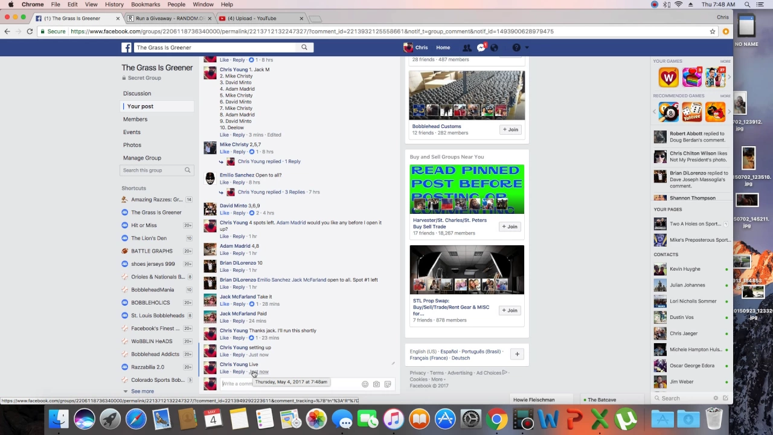Click Reply under Jack McFarland Paid
This screenshot has height=435, width=773.
[x=239, y=321]
